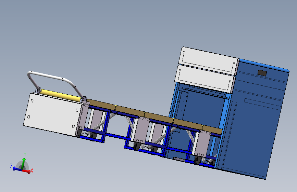Select the brown cushion segment beside yellow roller
The height and width of the screenshot is (192, 297).
click(x=102, y=105)
